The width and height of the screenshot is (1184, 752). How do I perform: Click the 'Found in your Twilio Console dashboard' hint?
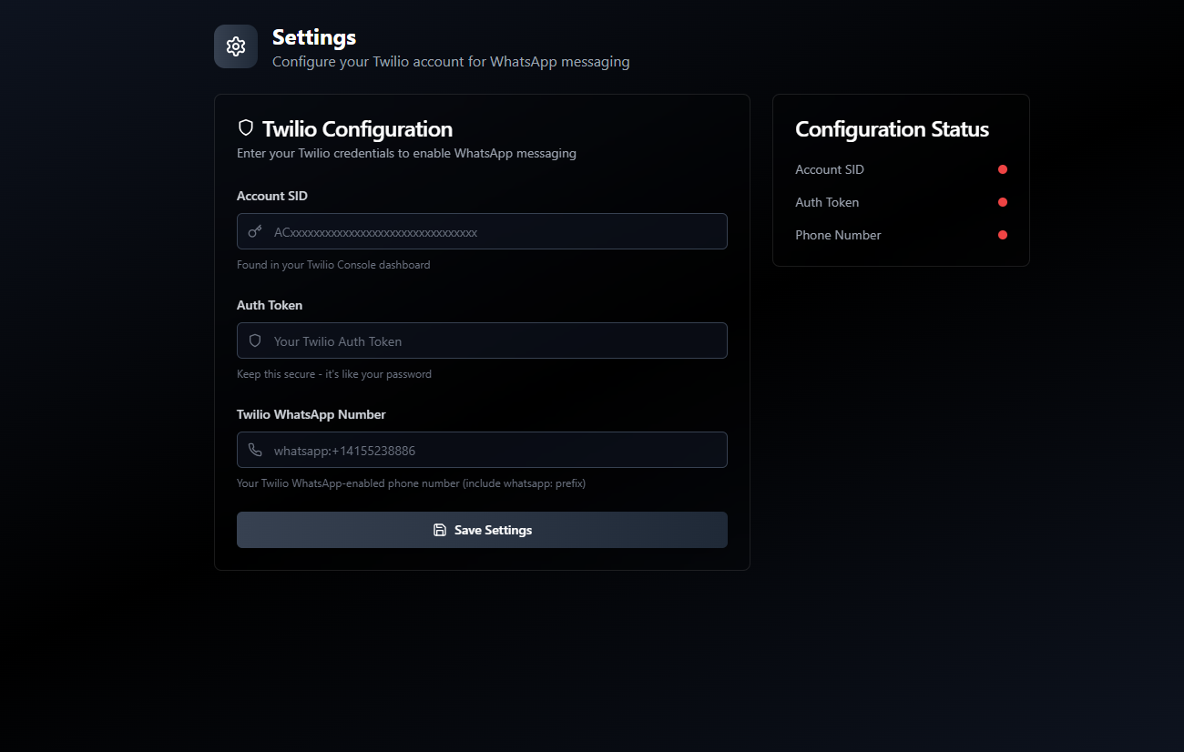(x=333, y=265)
